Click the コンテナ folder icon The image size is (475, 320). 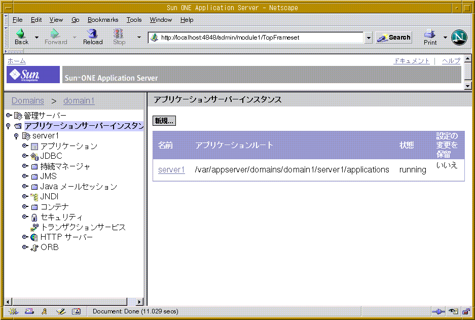(34, 207)
